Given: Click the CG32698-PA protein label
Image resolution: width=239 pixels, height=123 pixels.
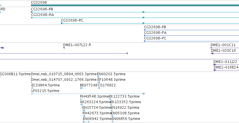Looking at the screenshot, I should [155, 33].
